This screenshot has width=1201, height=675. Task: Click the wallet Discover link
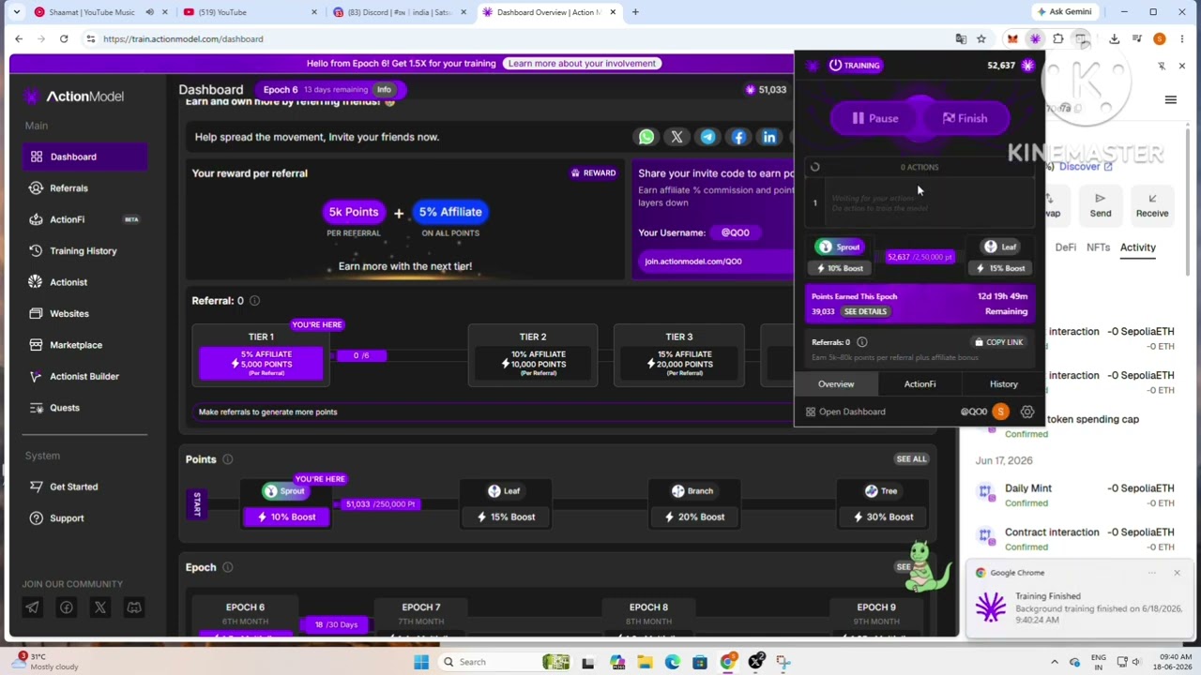point(1086,167)
